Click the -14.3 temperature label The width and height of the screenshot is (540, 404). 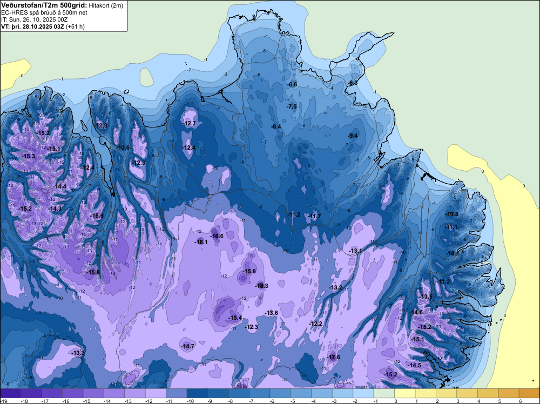point(55,208)
